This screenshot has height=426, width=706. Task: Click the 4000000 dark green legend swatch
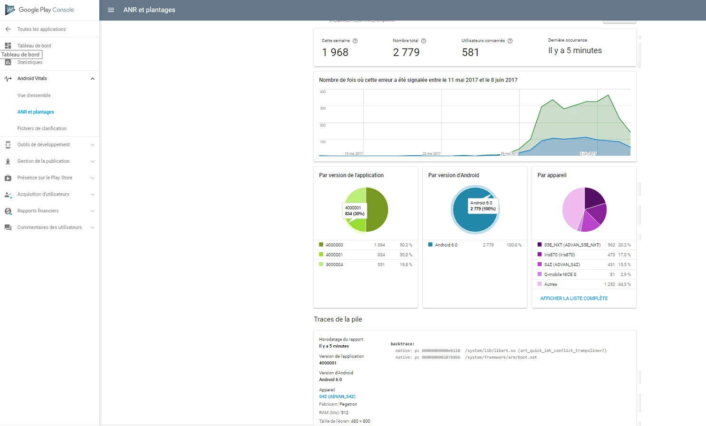[321, 245]
